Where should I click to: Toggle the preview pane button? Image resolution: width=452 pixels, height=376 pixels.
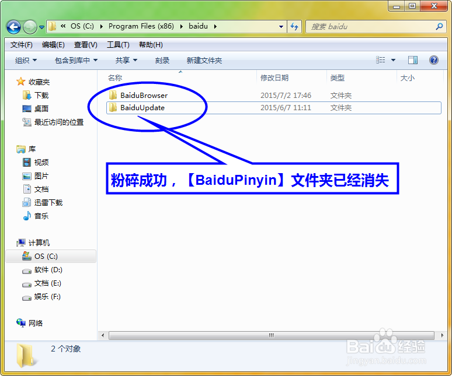413,60
